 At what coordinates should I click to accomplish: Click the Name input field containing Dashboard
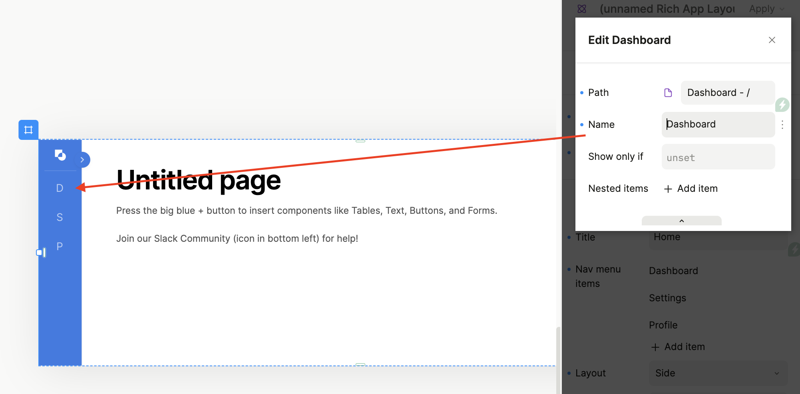[718, 125]
